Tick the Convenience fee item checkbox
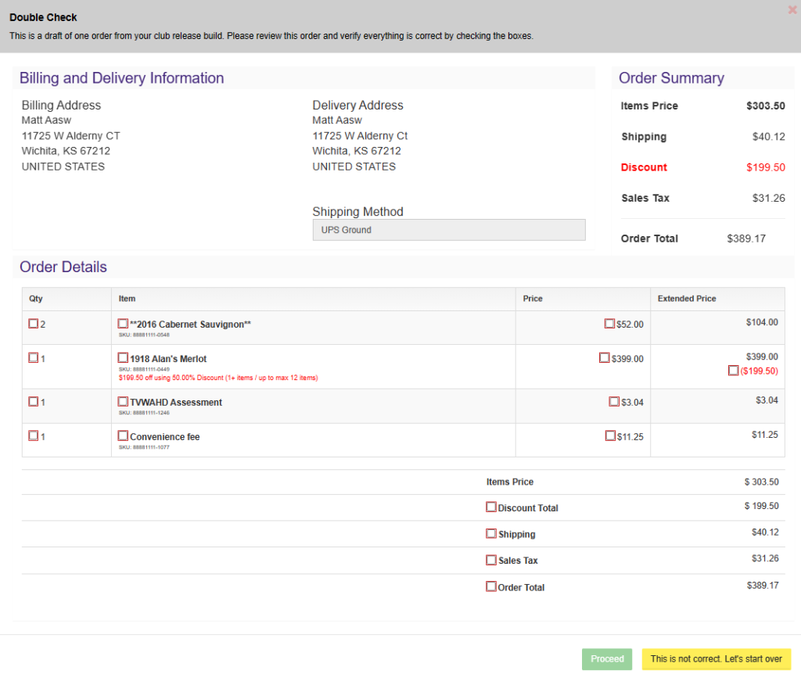The image size is (801, 674). [123, 436]
